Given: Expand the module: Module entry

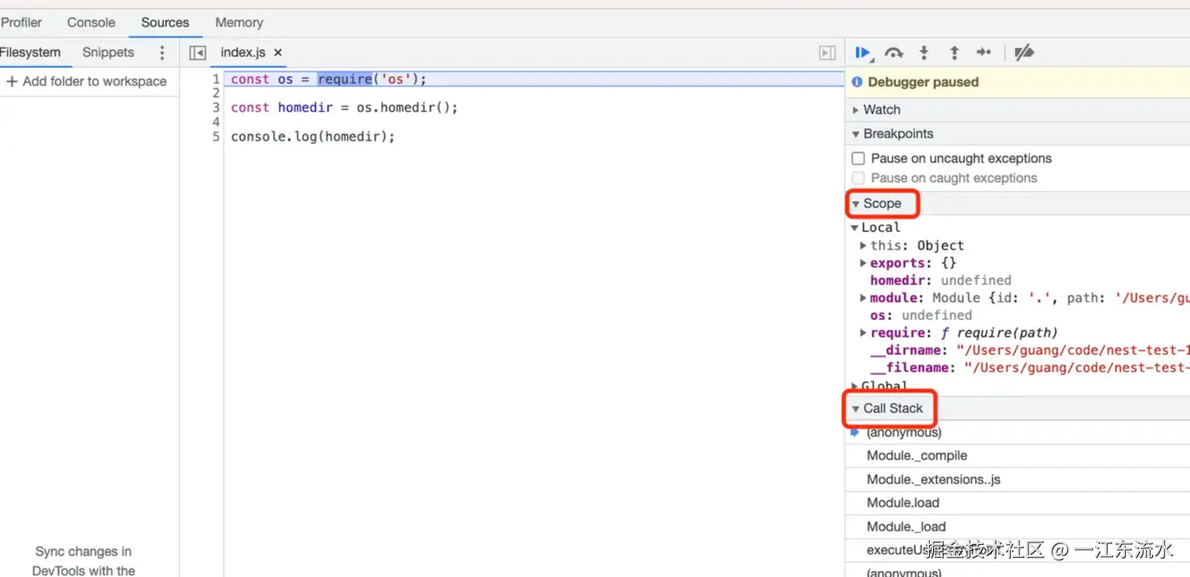Looking at the screenshot, I should [x=863, y=298].
